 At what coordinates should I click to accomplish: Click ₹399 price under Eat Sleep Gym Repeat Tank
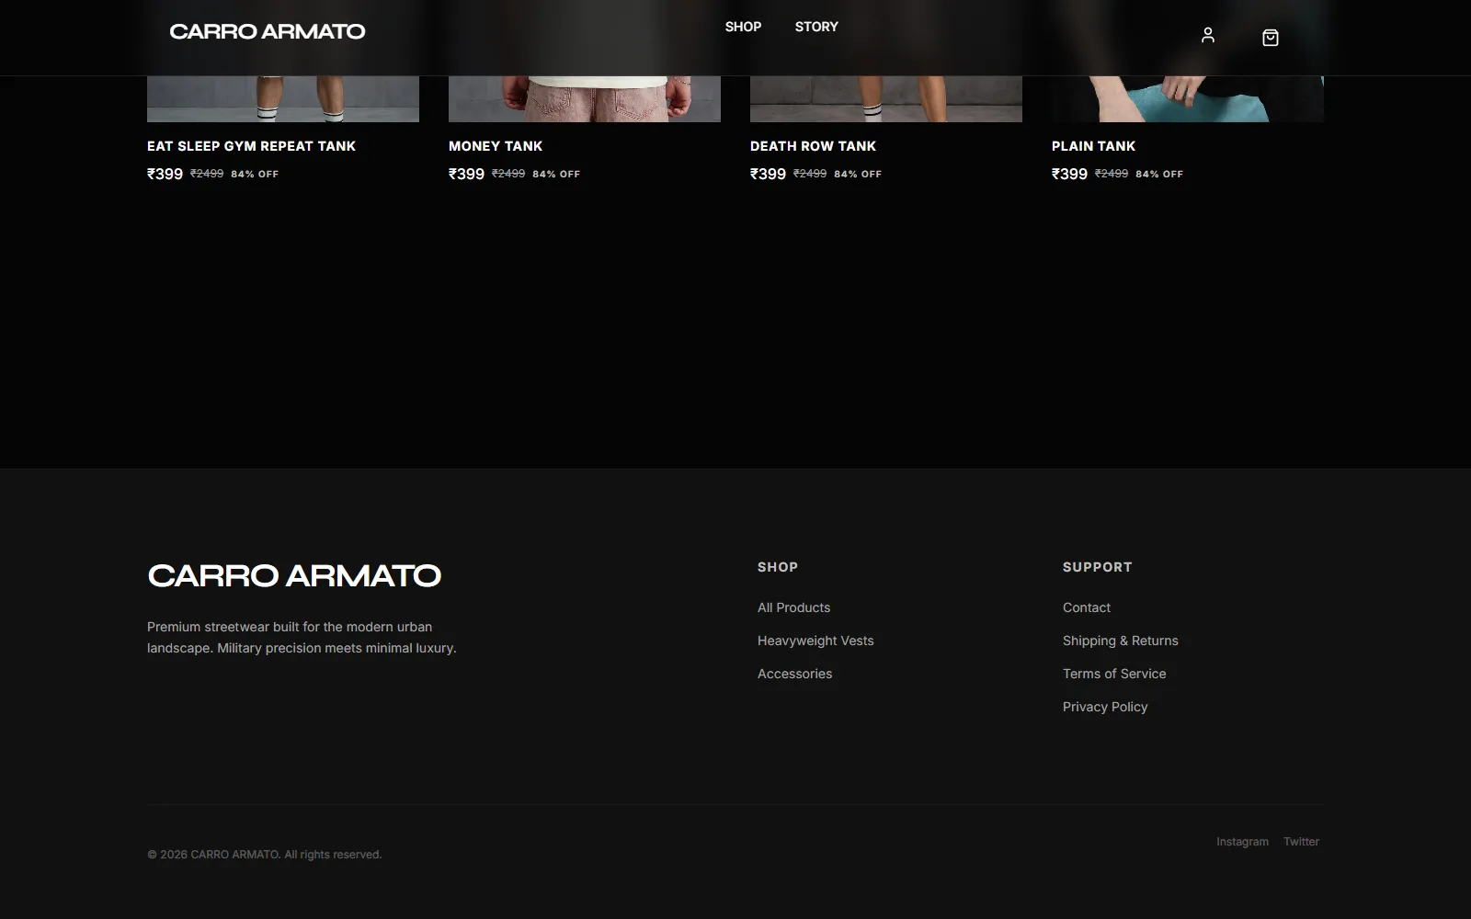click(x=165, y=174)
